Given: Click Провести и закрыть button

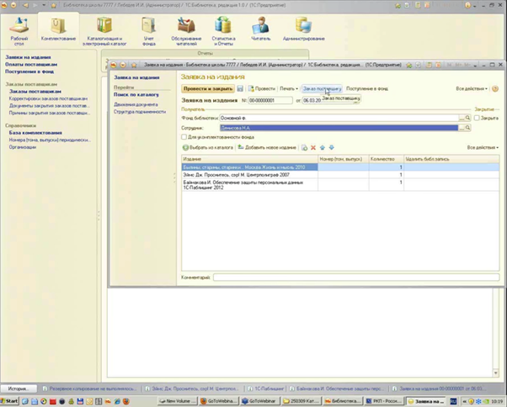Looking at the screenshot, I should (x=208, y=88).
